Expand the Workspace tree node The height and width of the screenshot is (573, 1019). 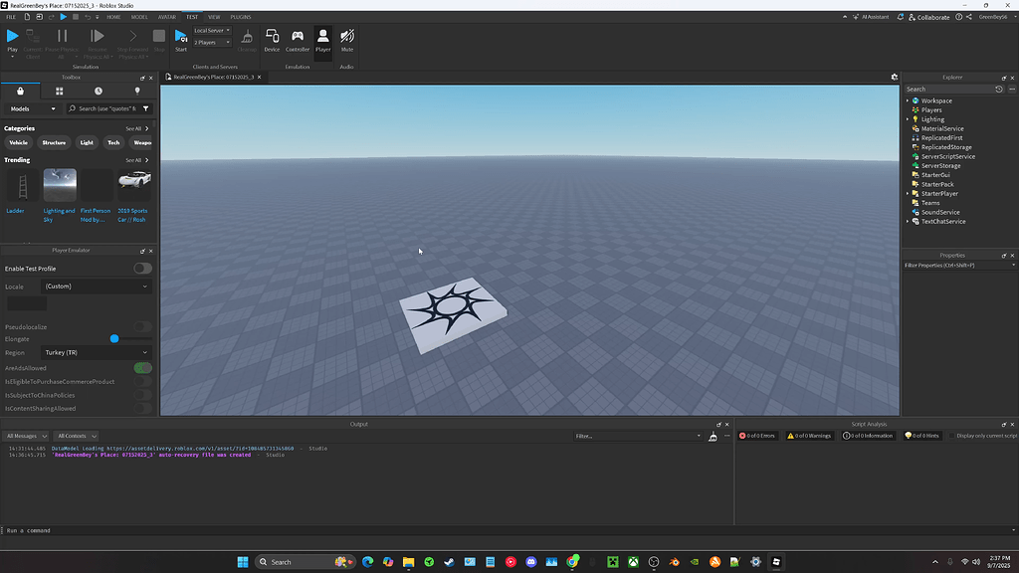[x=908, y=100]
